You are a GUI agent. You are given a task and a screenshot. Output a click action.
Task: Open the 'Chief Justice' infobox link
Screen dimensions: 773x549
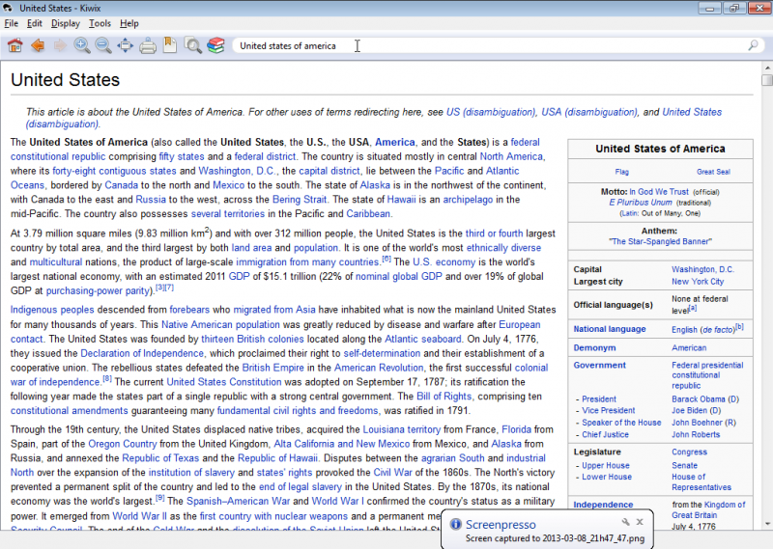tap(605, 435)
